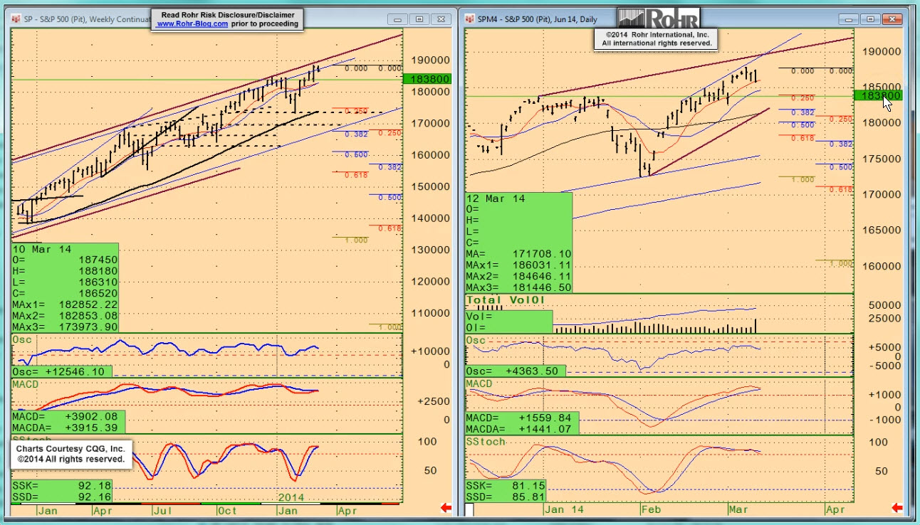Click the Rohr logo image
Image resolution: width=920 pixels, height=525 pixels.
[x=659, y=18]
